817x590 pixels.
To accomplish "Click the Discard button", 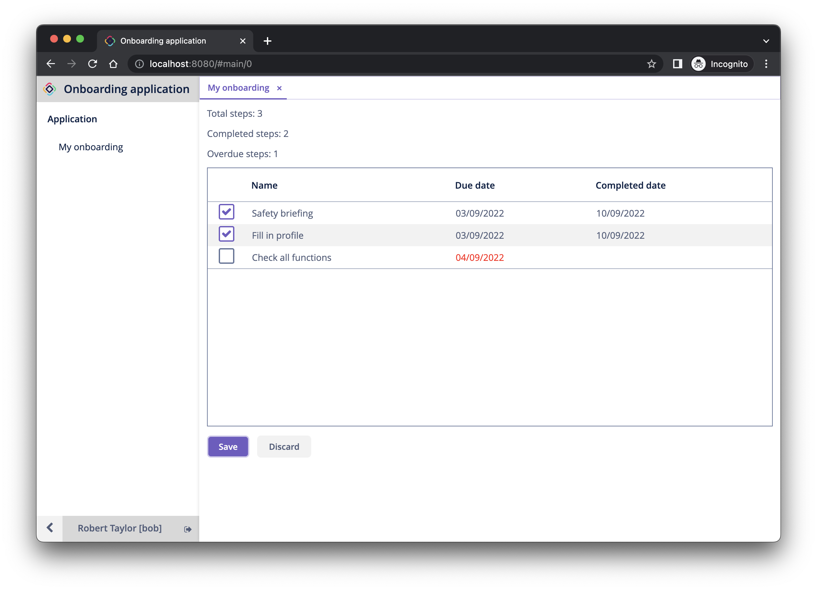I will point(284,446).
